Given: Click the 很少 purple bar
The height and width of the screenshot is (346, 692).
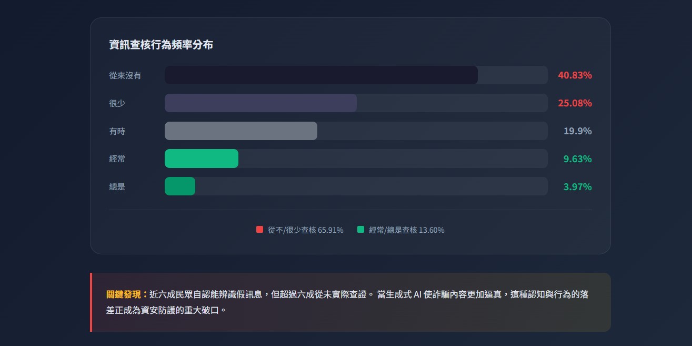Looking at the screenshot, I should pyautogui.click(x=260, y=103).
